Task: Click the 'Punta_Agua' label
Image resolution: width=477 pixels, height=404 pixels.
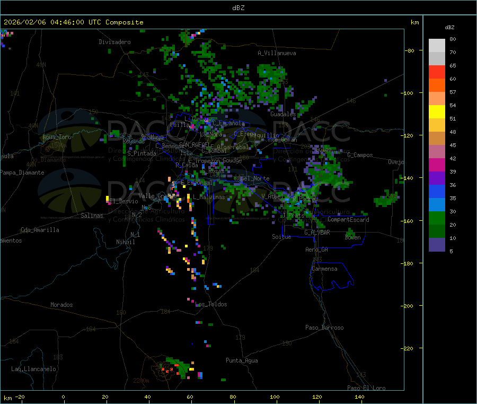Action: click(x=242, y=360)
